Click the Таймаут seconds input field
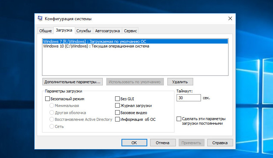 coord(189,98)
